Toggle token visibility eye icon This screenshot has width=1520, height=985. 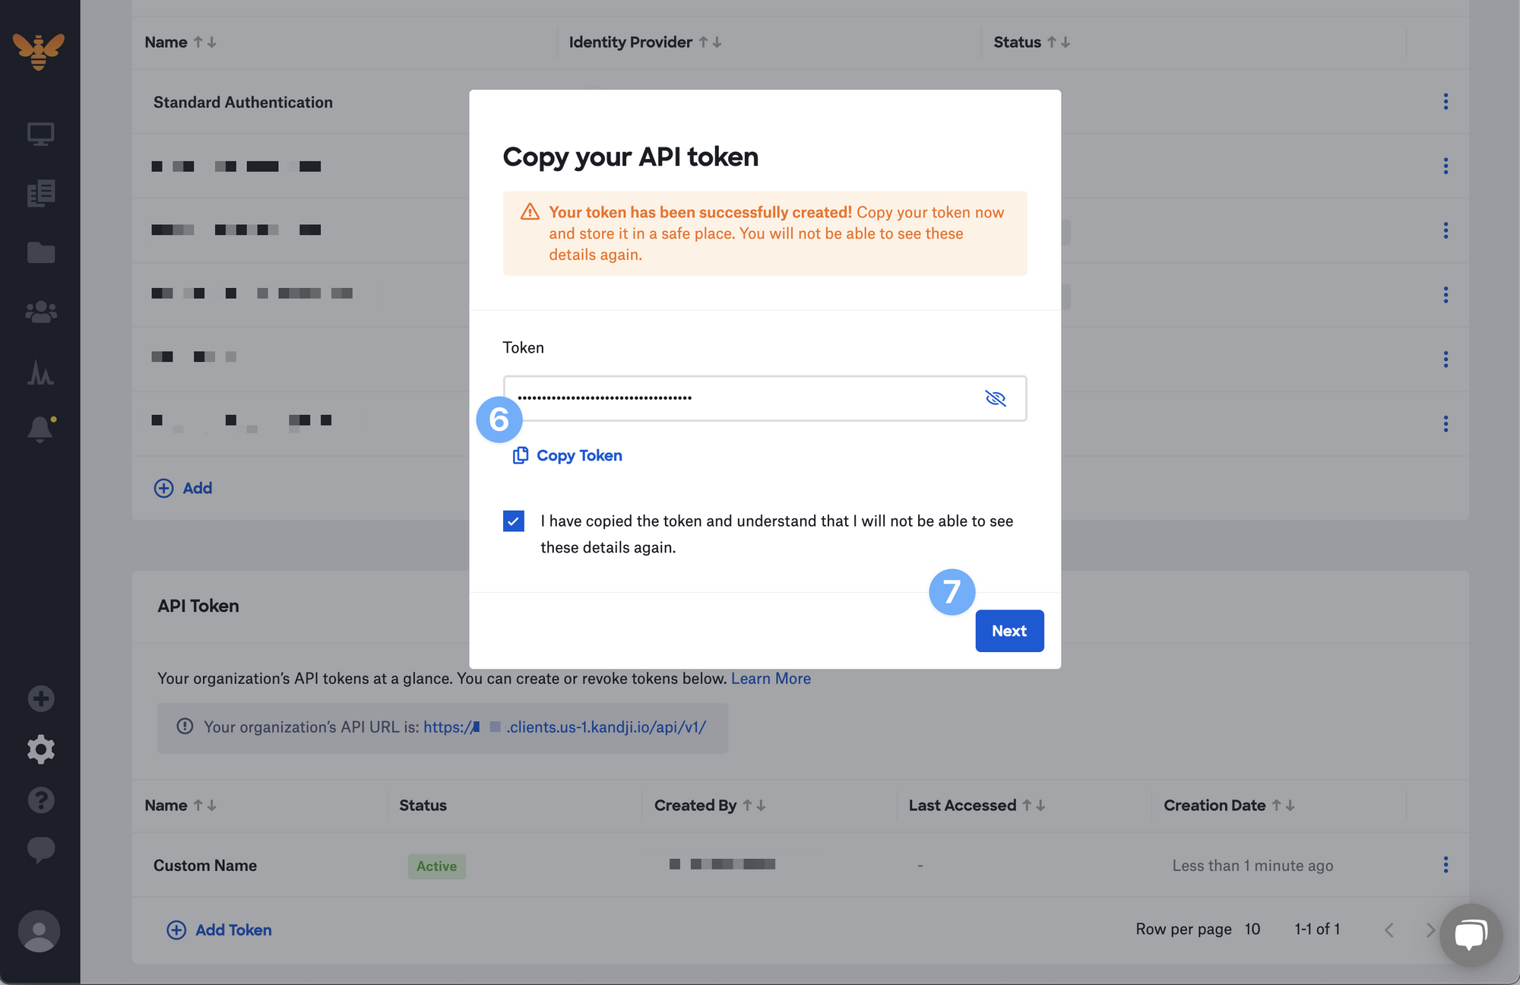(995, 398)
